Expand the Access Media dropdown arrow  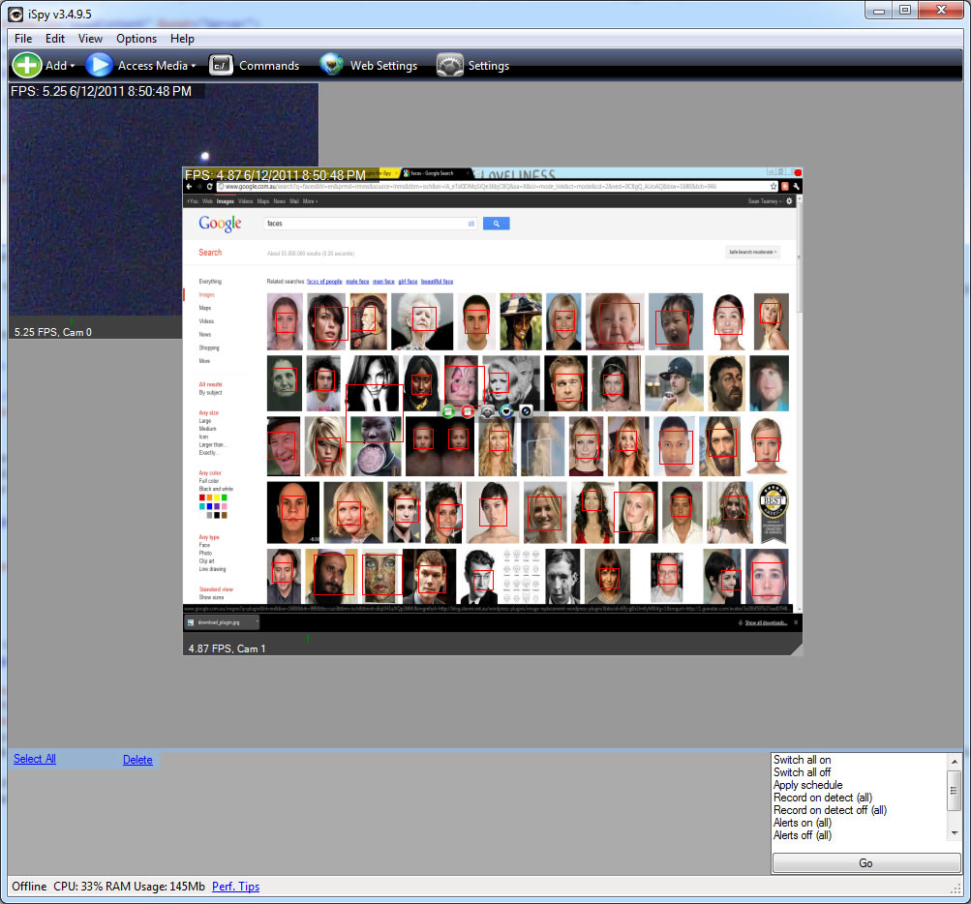pyautogui.click(x=194, y=67)
